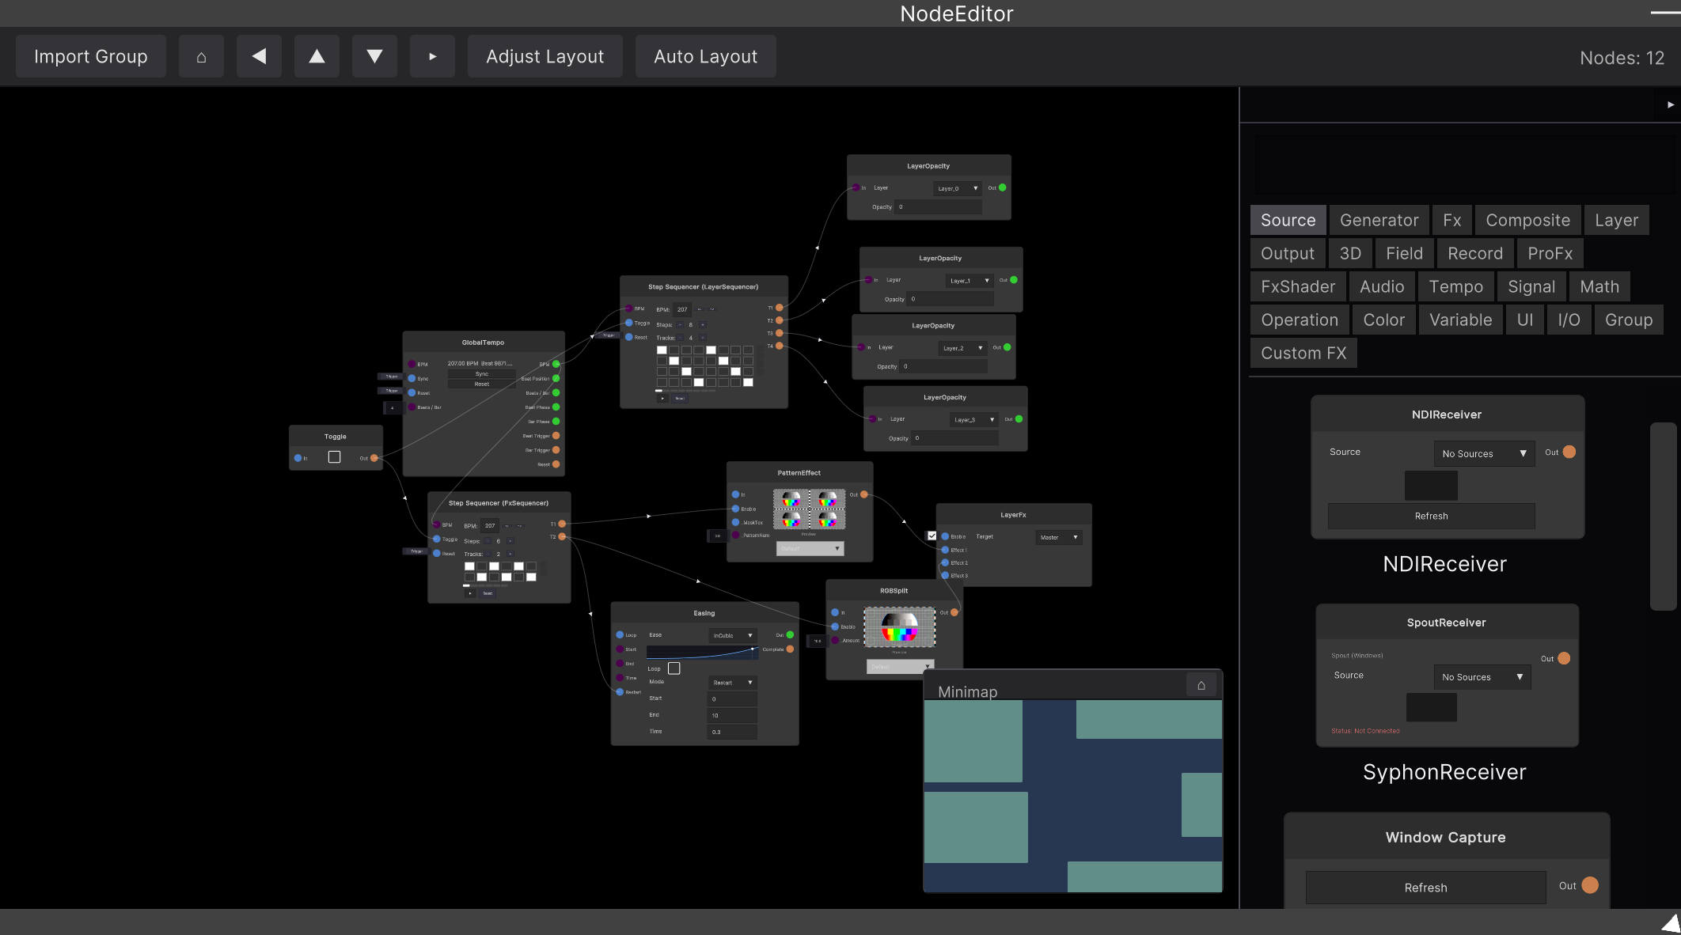Click the Layer_0 LayerOpacity Out port
Screen dimensions: 1681x935
[x=1003, y=187]
